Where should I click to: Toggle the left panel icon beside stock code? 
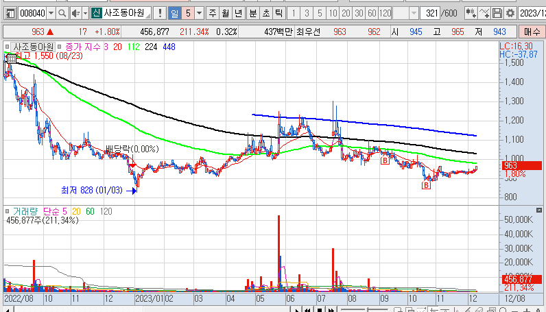tap(10, 14)
